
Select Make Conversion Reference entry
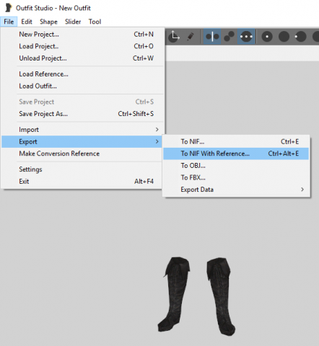(x=82, y=154)
